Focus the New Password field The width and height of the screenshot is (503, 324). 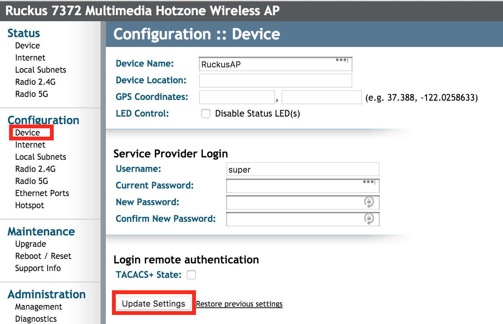pos(303,202)
